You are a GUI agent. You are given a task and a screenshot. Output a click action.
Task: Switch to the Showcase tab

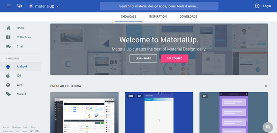(128, 17)
